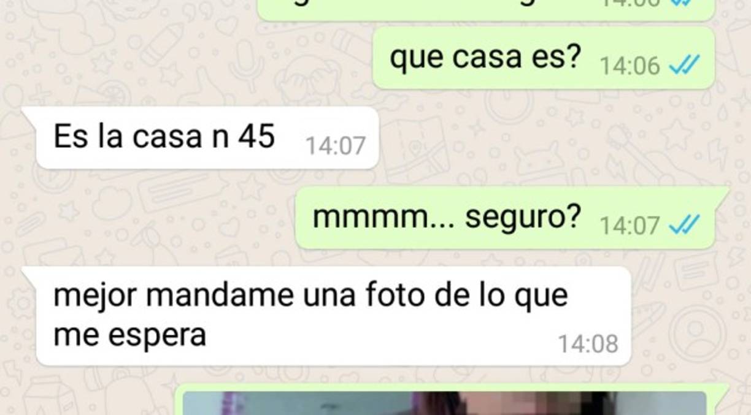Select partially visible green bubble at top
This screenshot has width=751, height=415.
(486, 9)
